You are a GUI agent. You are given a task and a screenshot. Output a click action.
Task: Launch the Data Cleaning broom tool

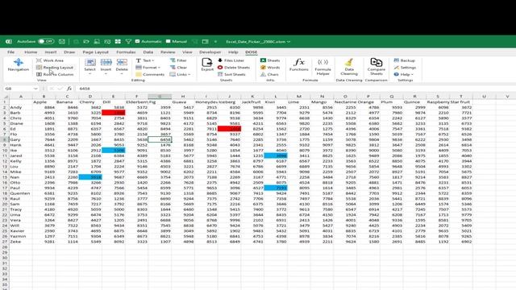[349, 67]
